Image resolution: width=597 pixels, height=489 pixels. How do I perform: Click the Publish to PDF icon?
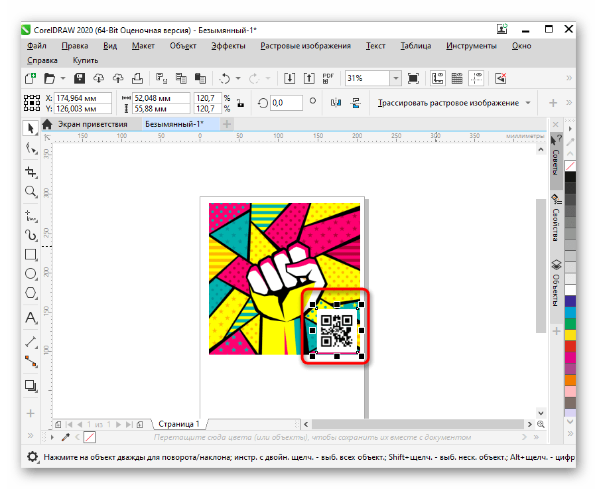328,78
